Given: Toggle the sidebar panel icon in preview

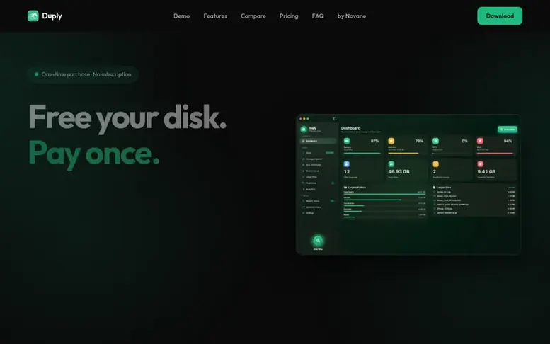Looking at the screenshot, I should (x=334, y=119).
